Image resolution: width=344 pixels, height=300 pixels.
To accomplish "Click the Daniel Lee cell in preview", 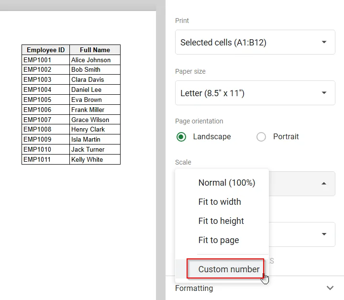I will 95,89.
